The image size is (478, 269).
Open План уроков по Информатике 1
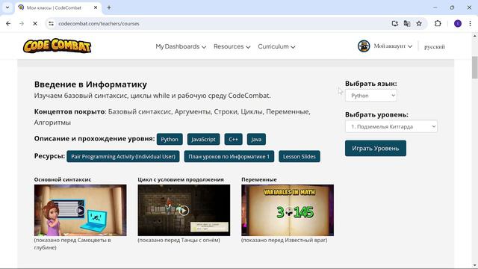[x=229, y=156]
